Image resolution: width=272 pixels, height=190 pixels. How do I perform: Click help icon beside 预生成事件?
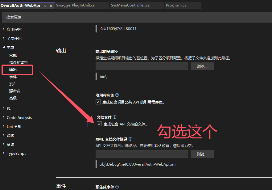[117, 187]
